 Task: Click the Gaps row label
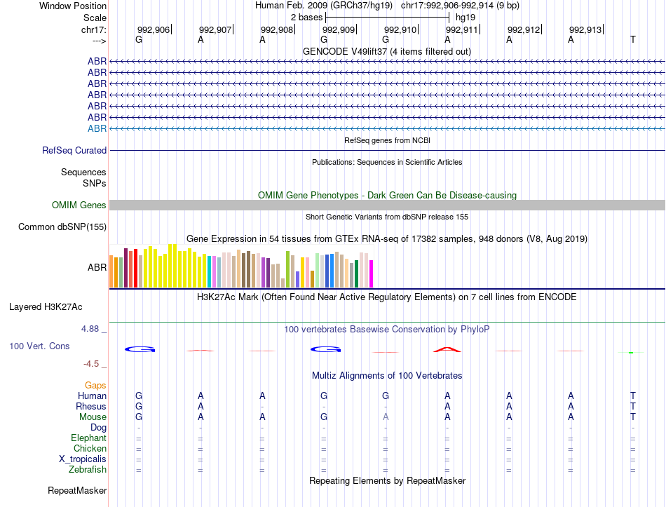[x=95, y=386]
